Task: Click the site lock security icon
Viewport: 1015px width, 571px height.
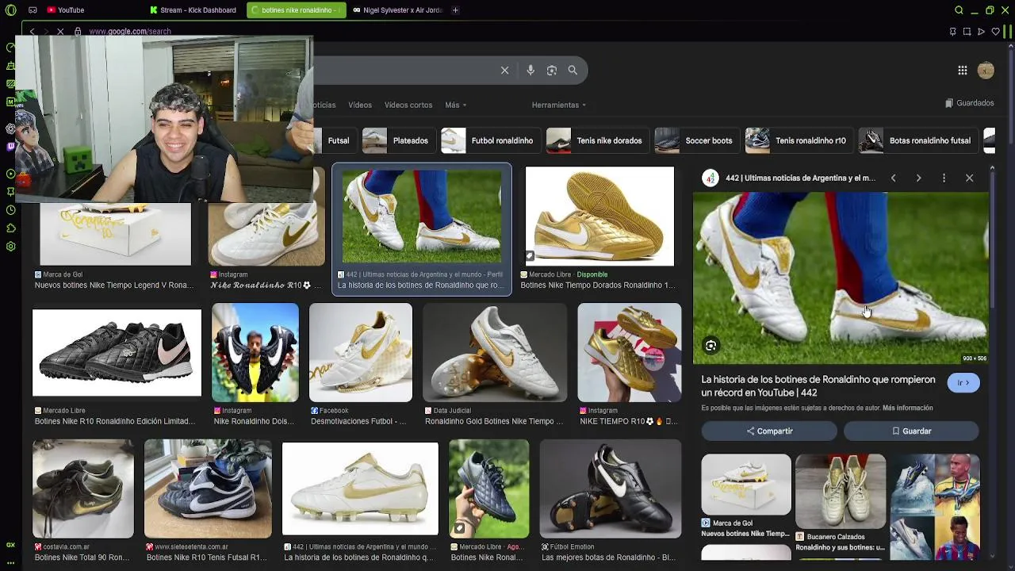Action: point(78,32)
